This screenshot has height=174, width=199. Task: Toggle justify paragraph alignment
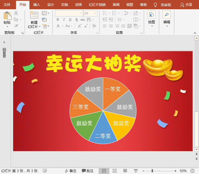(x=123, y=26)
